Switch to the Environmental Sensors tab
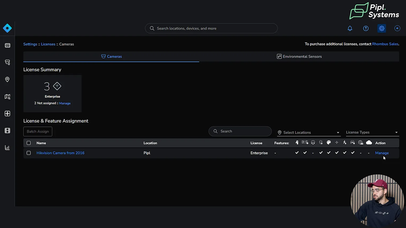The height and width of the screenshot is (228, 406). tap(299, 56)
